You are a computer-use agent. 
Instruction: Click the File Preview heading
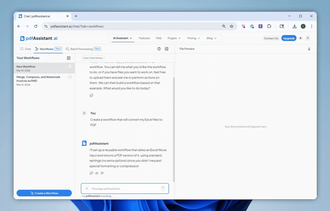(187, 49)
